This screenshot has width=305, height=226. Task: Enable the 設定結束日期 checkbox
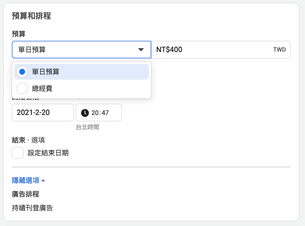coord(18,153)
